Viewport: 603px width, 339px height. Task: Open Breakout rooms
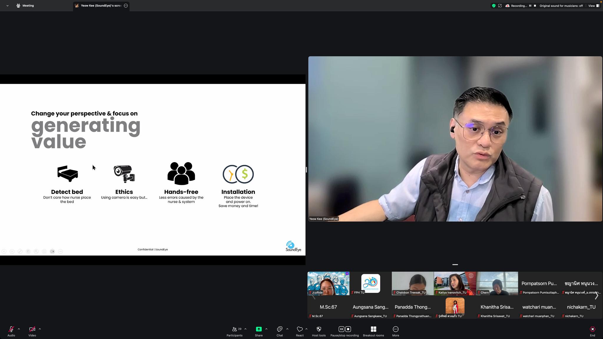point(373,331)
